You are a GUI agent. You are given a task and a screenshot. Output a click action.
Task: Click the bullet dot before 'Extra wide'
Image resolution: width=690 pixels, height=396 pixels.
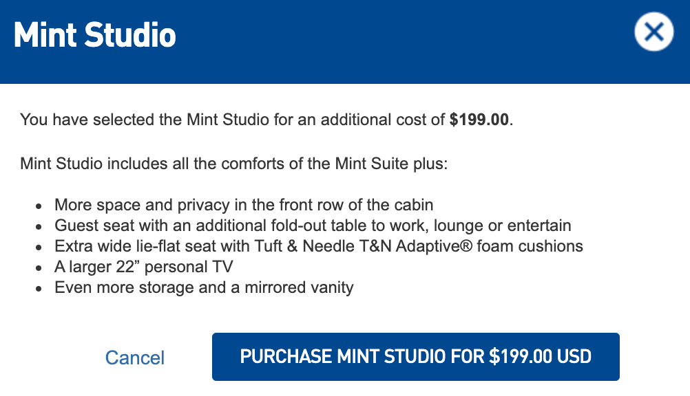pyautogui.click(x=39, y=247)
